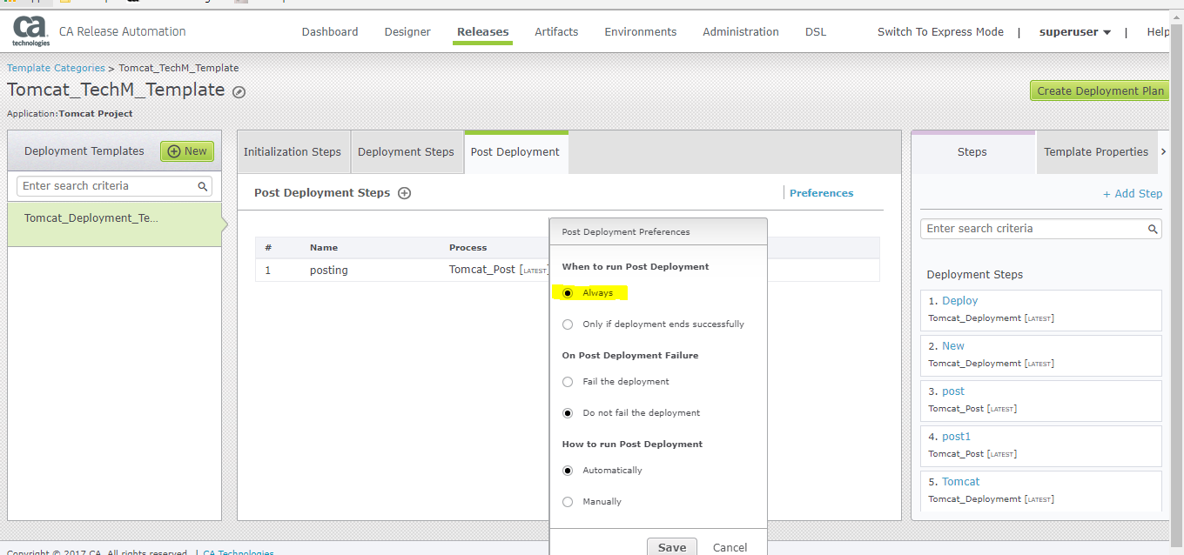This screenshot has width=1184, height=555.
Task: Click the Name column header
Action: click(x=324, y=248)
